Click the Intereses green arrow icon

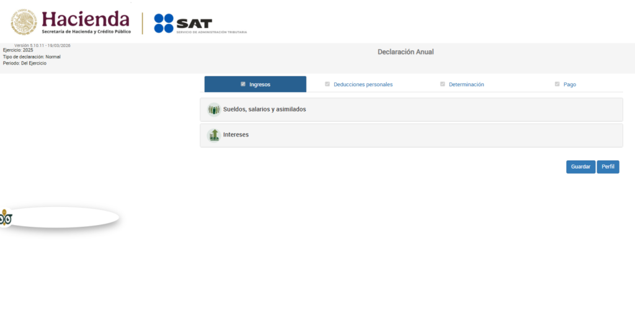click(x=214, y=135)
